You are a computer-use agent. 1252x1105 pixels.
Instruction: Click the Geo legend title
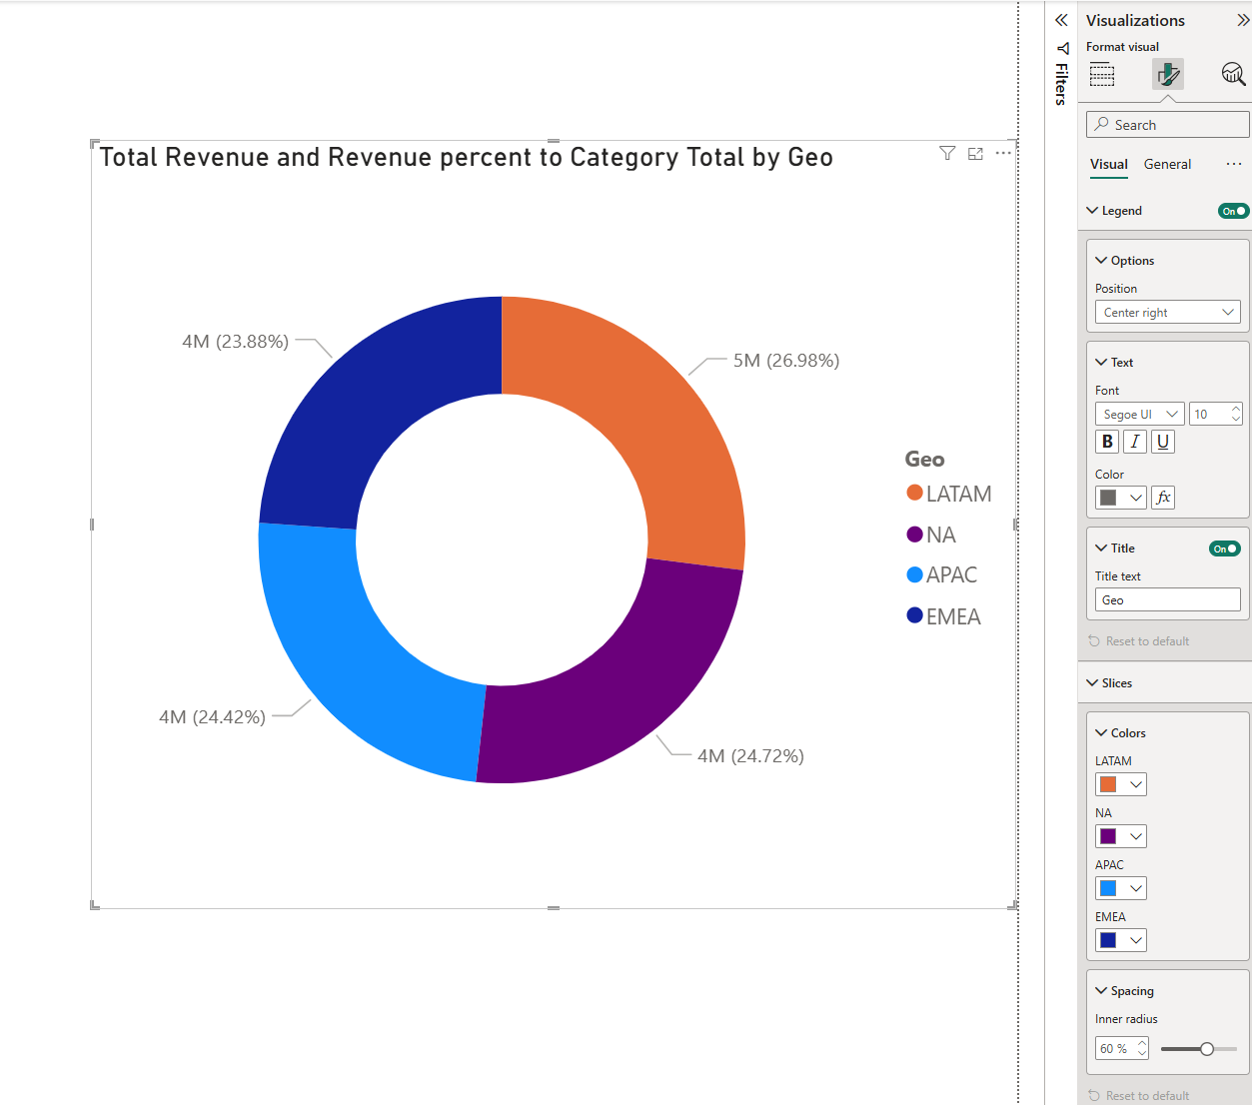924,460
